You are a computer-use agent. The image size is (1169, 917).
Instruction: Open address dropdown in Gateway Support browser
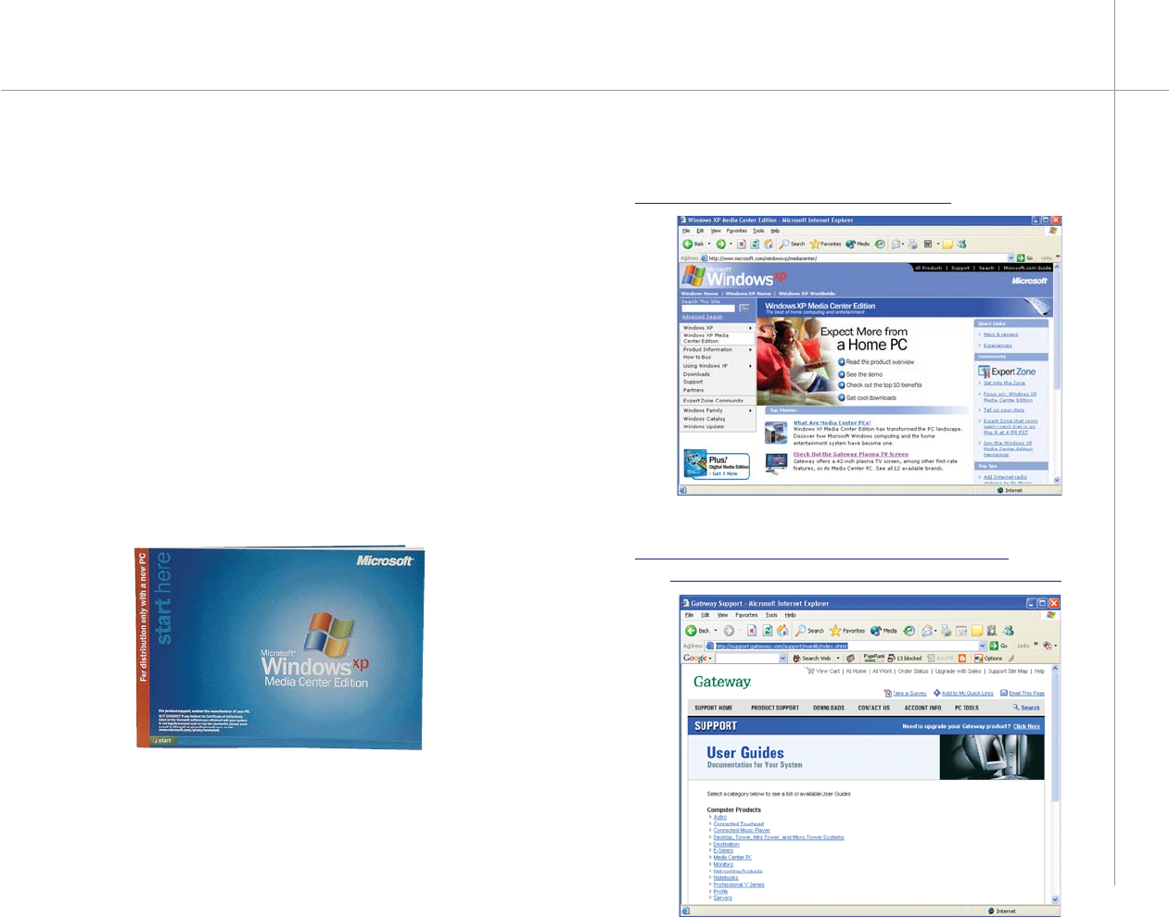pyautogui.click(x=983, y=646)
